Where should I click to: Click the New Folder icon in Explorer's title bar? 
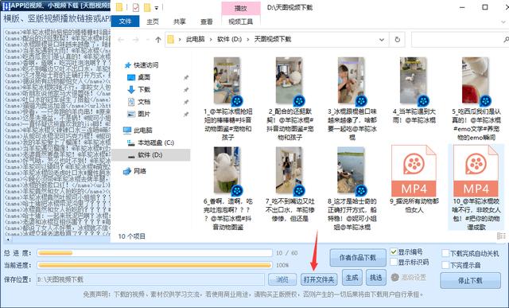click(x=147, y=7)
